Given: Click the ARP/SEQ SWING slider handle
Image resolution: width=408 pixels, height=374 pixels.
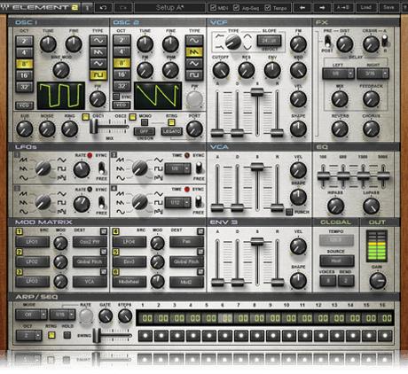Looking at the screenshot, I should (97, 335).
